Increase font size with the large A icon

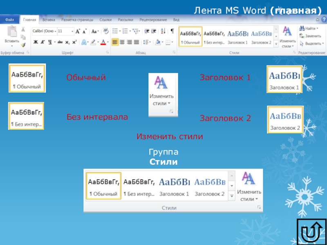pyautogui.click(x=78, y=31)
